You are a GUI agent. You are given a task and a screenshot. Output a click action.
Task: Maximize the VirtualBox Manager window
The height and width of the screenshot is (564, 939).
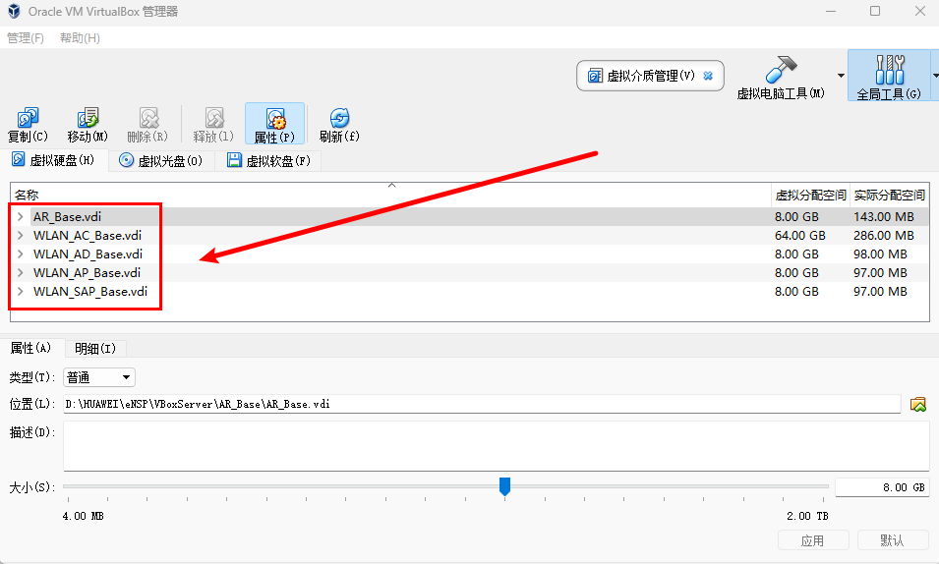875,12
